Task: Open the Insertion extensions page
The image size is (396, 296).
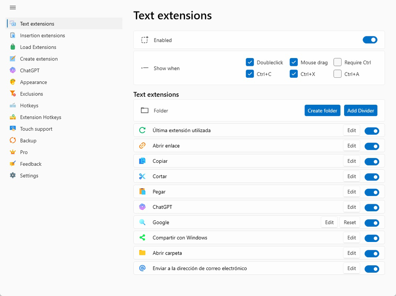Action: pos(64,35)
